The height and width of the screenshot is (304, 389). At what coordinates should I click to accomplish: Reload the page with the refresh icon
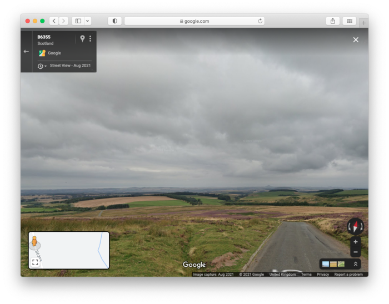click(260, 21)
